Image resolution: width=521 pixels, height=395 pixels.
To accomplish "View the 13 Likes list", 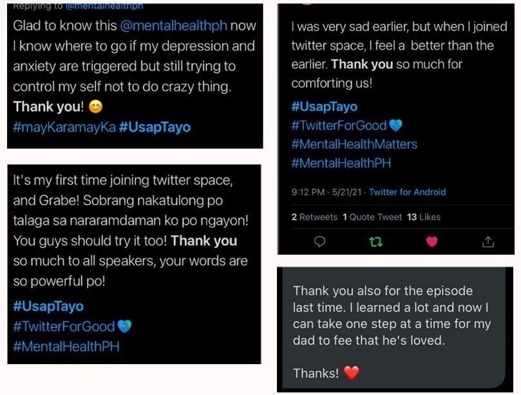I will coord(424,217).
